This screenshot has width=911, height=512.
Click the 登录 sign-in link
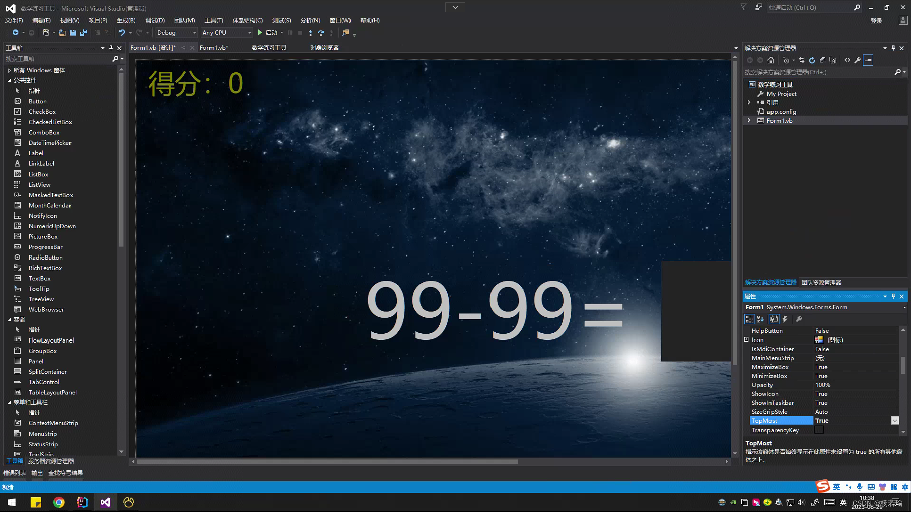click(876, 21)
